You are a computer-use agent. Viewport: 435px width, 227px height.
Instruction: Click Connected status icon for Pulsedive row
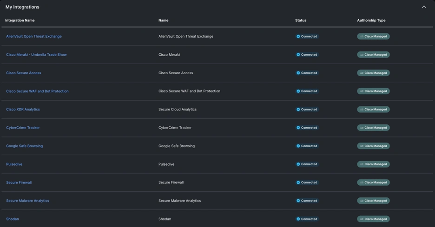(x=298, y=164)
